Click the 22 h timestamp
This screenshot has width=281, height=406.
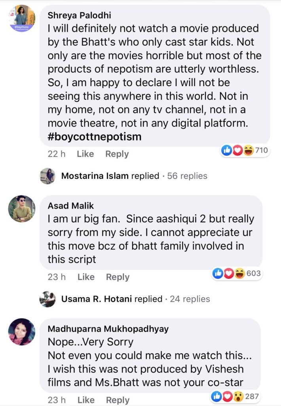[x=56, y=154]
